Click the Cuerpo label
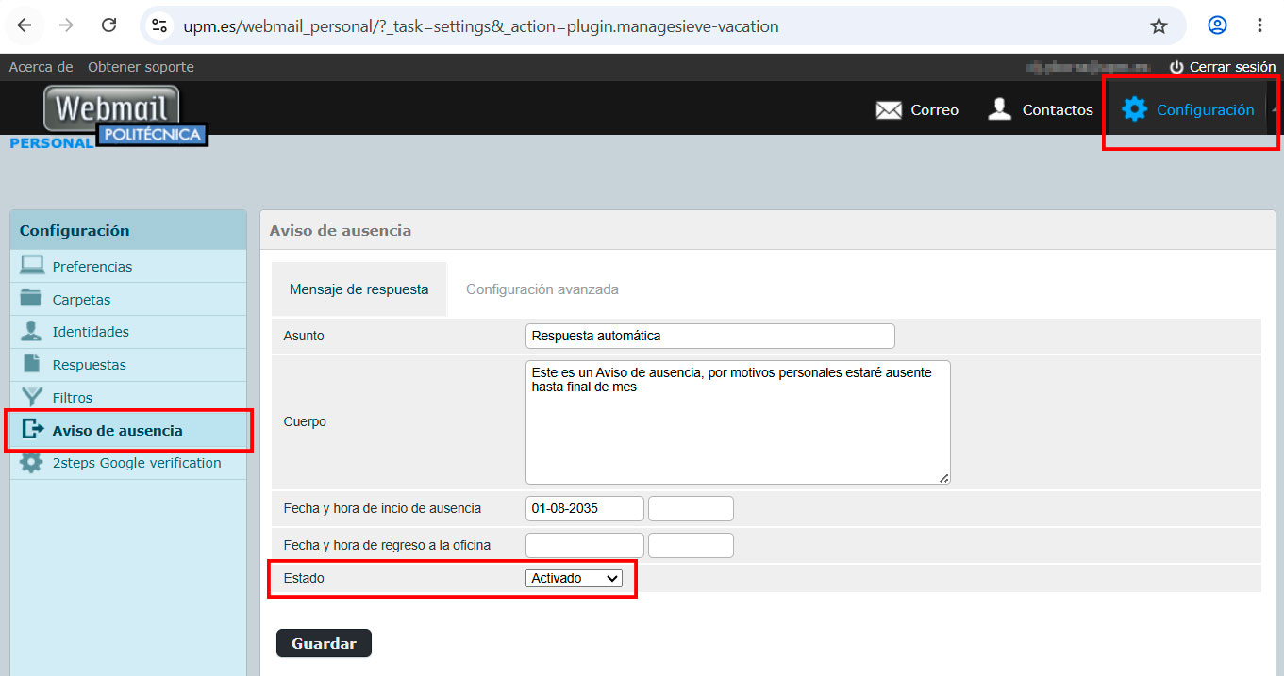 tap(305, 421)
